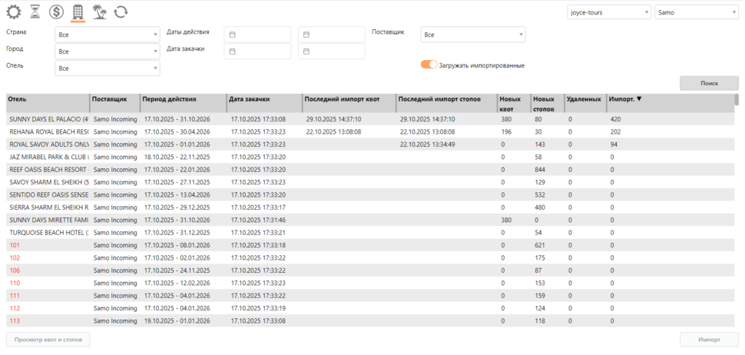The height and width of the screenshot is (355, 745).
Task: Click the hourglass icon in toolbar
Action: (35, 12)
